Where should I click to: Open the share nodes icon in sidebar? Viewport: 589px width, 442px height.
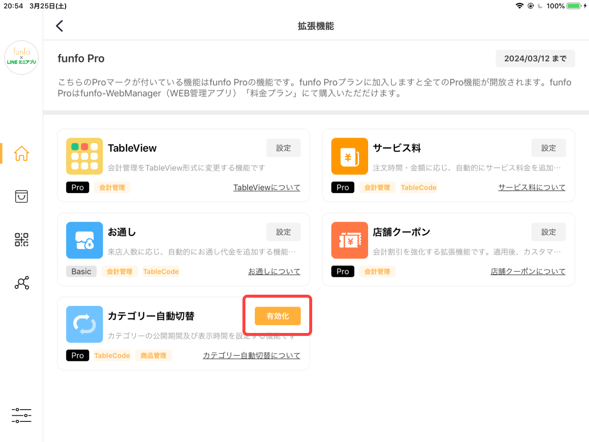(22, 283)
